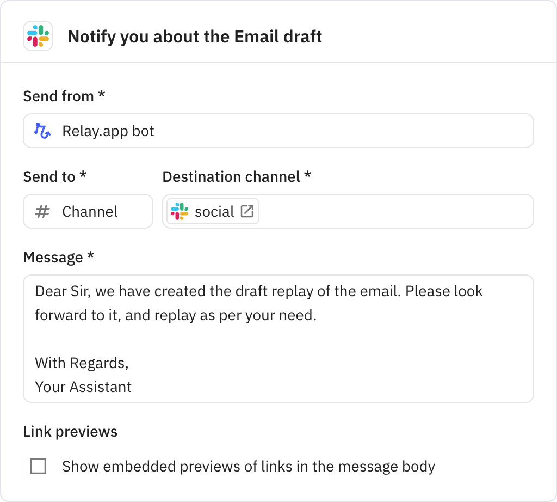Click the Slack icon beside the social channel

[x=180, y=211]
